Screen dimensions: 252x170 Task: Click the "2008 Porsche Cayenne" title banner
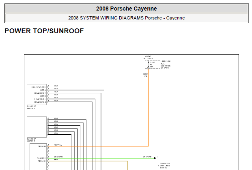tap(127, 9)
